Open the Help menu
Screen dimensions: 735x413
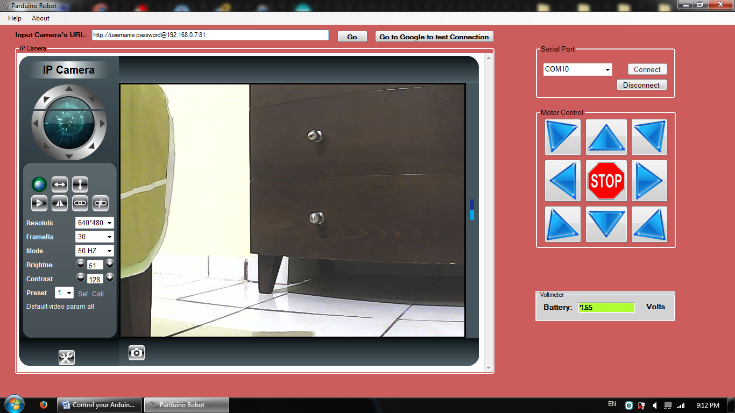coord(15,18)
